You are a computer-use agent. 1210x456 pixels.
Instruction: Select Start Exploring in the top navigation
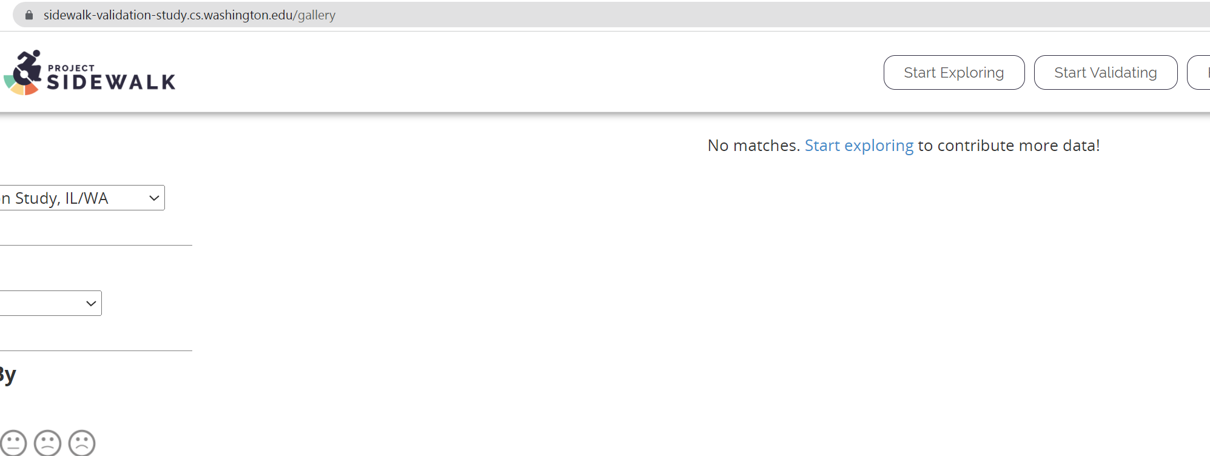(953, 72)
